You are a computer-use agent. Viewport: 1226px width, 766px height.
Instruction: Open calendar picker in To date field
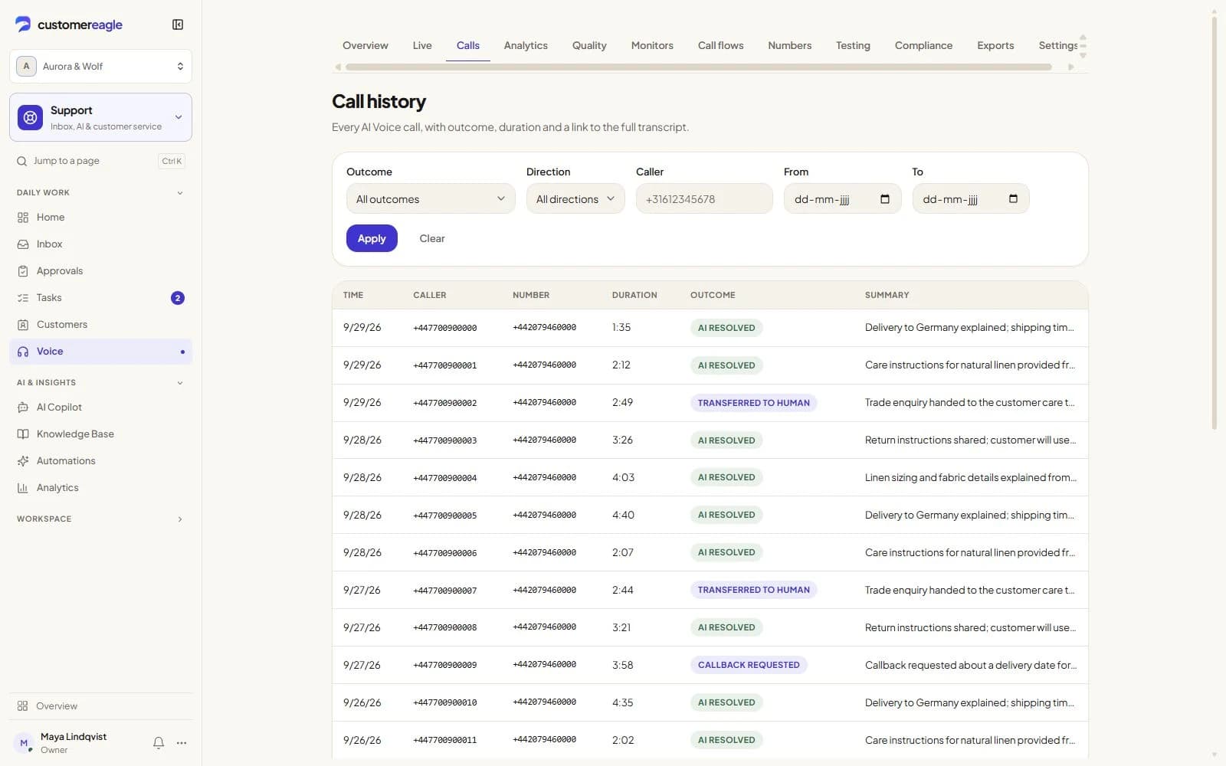point(1013,199)
